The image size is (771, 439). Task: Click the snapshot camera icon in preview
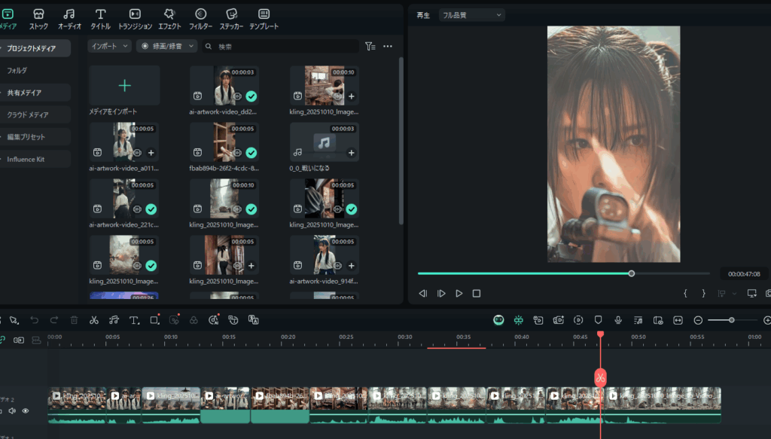point(768,293)
